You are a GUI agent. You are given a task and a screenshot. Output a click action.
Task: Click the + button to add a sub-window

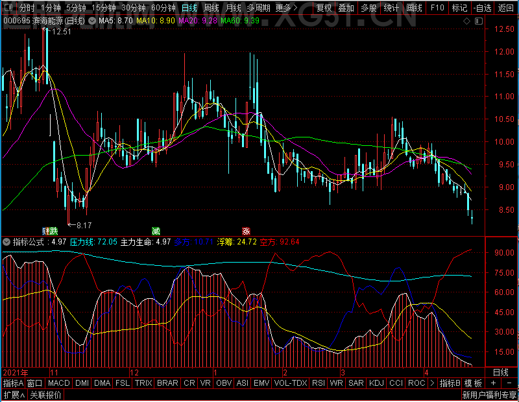(494, 383)
